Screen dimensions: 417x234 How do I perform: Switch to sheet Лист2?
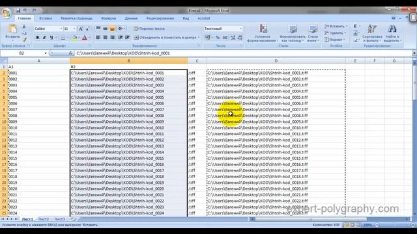[44, 219]
